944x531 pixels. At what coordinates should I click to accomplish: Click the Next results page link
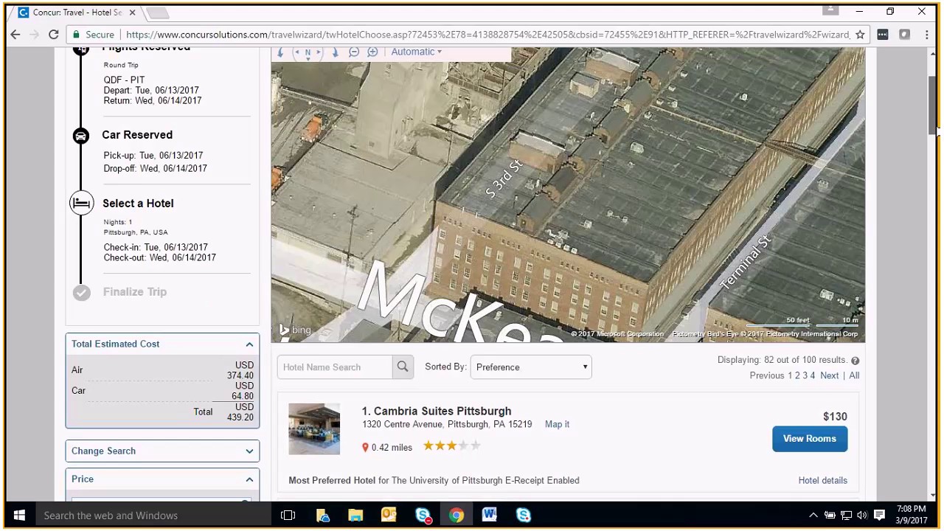[x=830, y=375]
